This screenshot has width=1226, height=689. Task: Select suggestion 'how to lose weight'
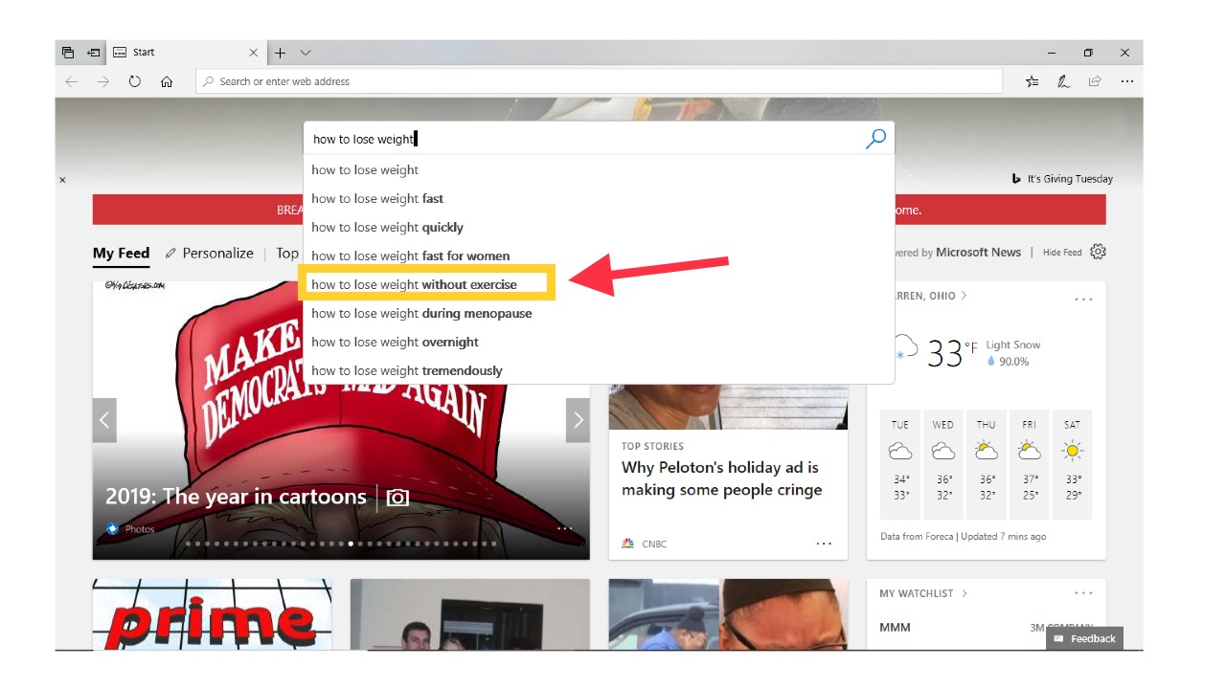click(x=599, y=170)
